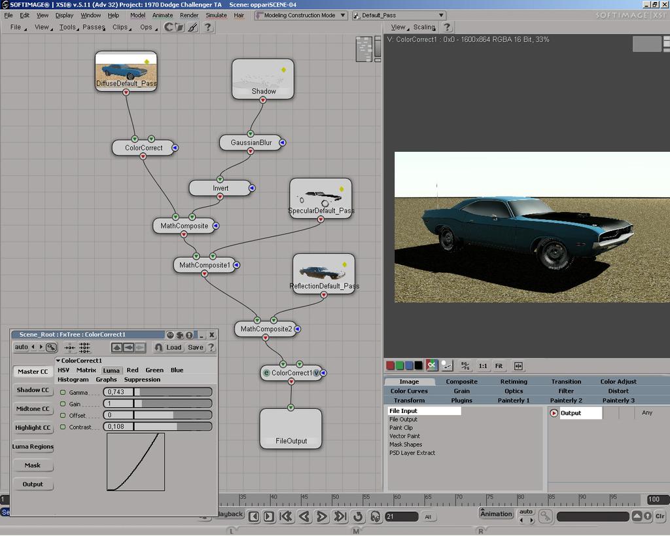The width and height of the screenshot is (670, 536).
Task: Open the Simulate menu
Action: click(x=216, y=16)
